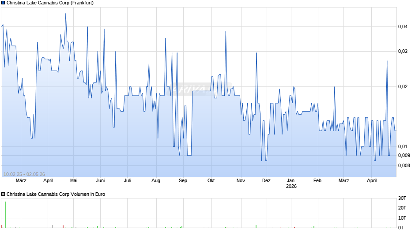Click the '0,02' price axis label
This screenshot has width=415, height=232.
403,86
